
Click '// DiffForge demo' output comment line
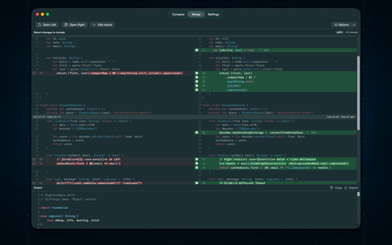coord(68,200)
